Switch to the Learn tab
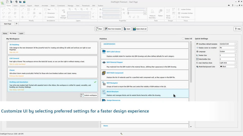Screen dimensions: 243x136 point(21,33)
